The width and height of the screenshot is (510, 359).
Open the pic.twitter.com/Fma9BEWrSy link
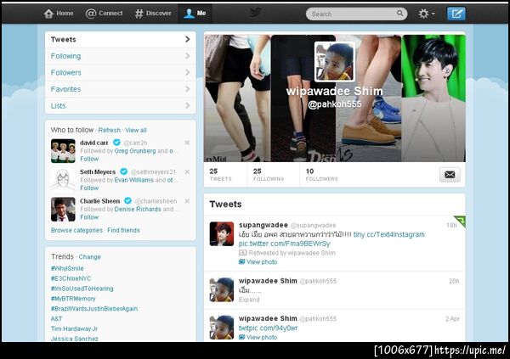(x=284, y=244)
